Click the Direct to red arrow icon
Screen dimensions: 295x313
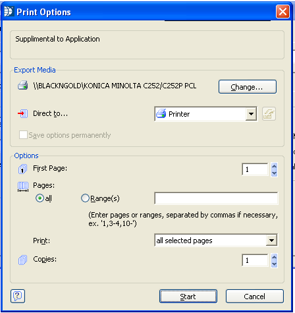pos(22,113)
